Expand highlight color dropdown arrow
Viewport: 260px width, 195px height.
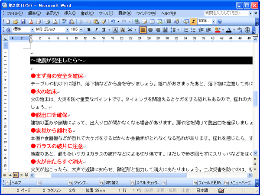(223, 30)
